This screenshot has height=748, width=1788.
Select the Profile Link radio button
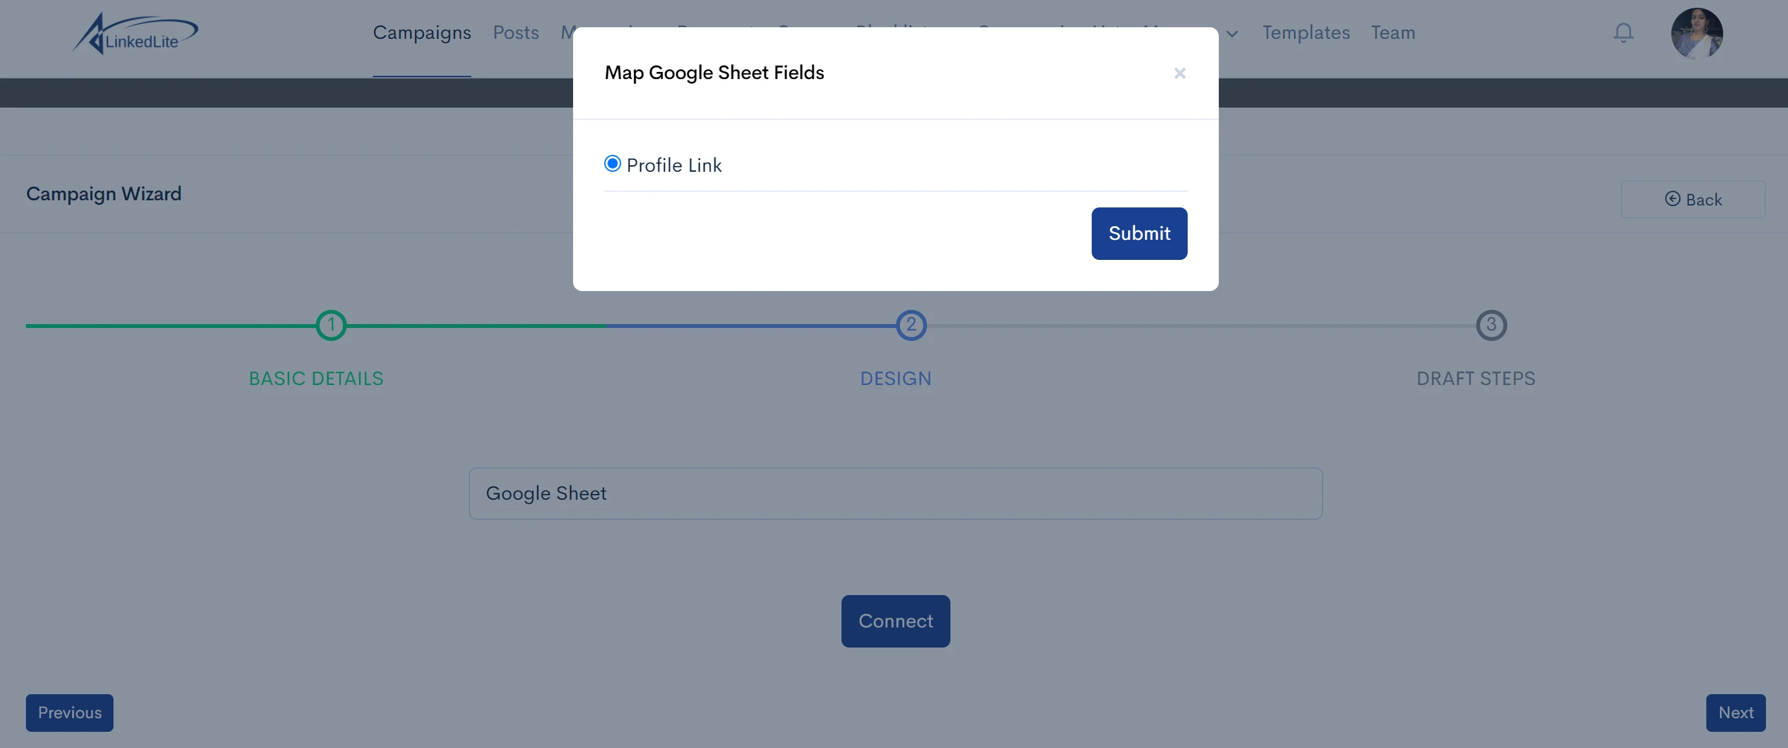[613, 164]
